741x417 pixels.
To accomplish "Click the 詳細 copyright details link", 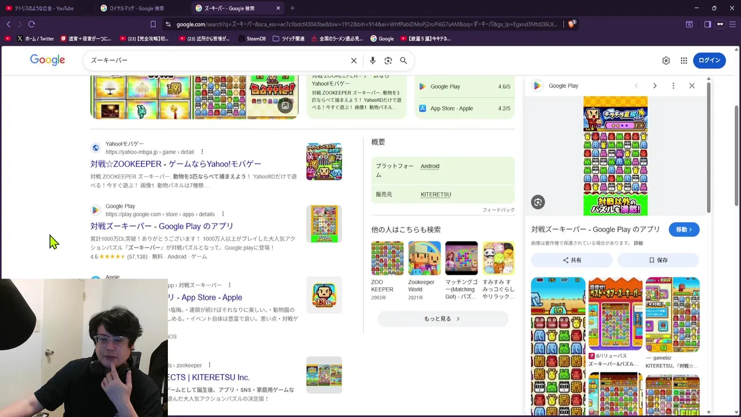I will tap(638, 243).
